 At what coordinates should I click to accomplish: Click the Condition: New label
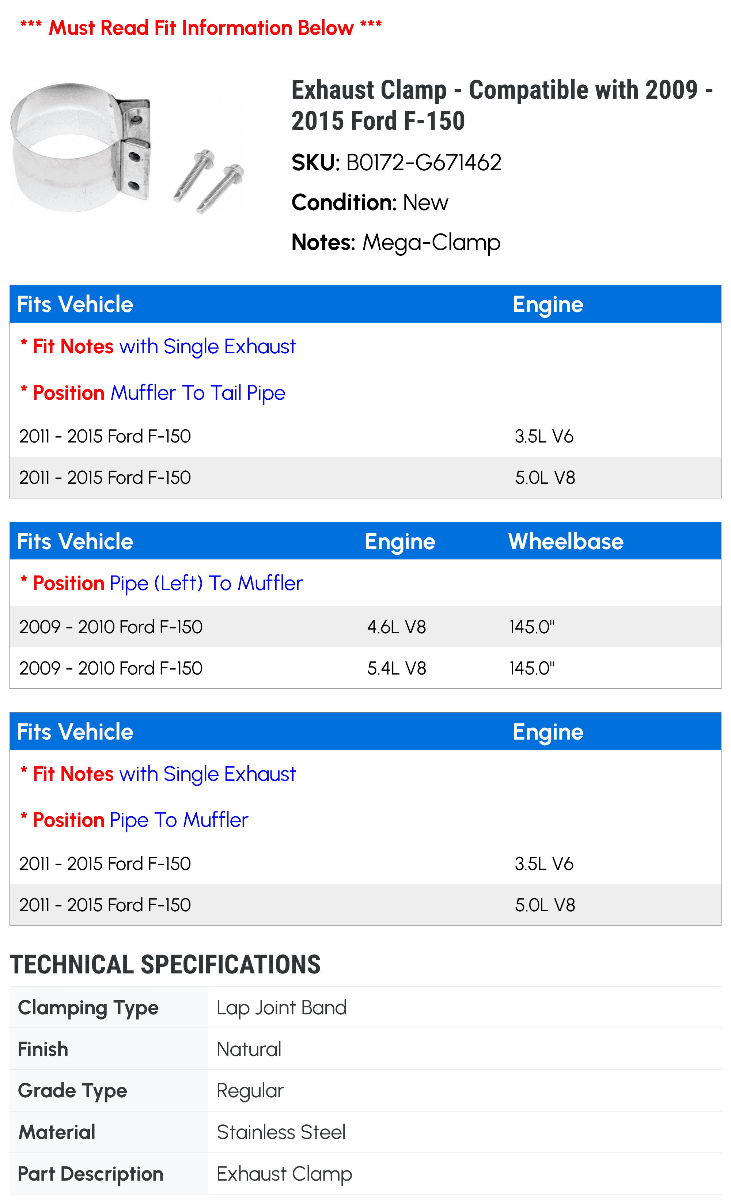pos(370,202)
